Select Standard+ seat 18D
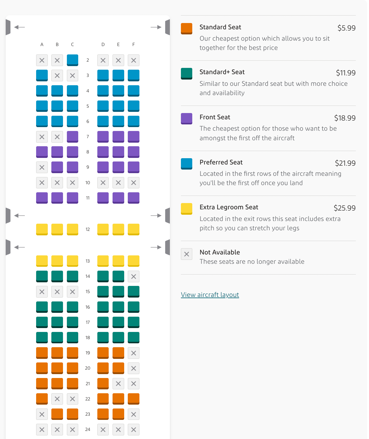The width and height of the screenshot is (369, 439). click(103, 337)
